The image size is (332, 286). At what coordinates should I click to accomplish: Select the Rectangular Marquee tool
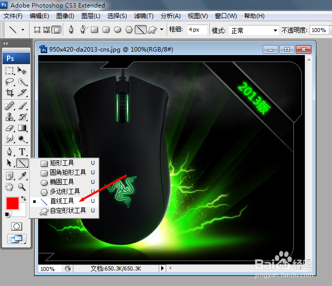click(10, 71)
